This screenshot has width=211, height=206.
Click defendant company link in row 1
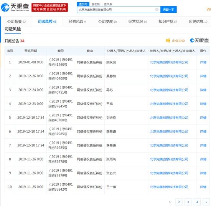click(169, 62)
